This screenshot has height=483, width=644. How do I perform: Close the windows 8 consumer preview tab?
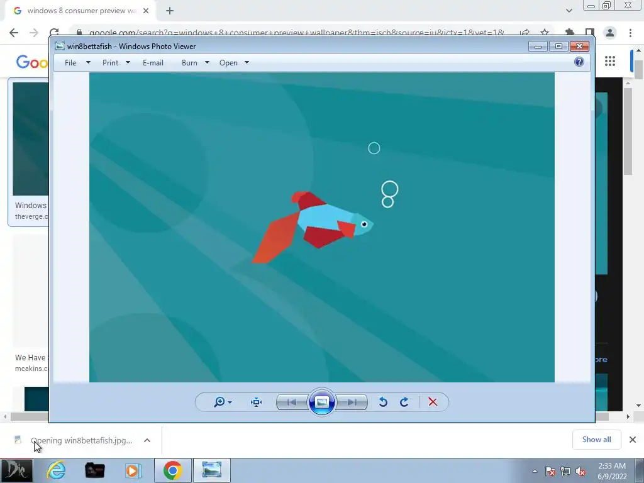(146, 11)
